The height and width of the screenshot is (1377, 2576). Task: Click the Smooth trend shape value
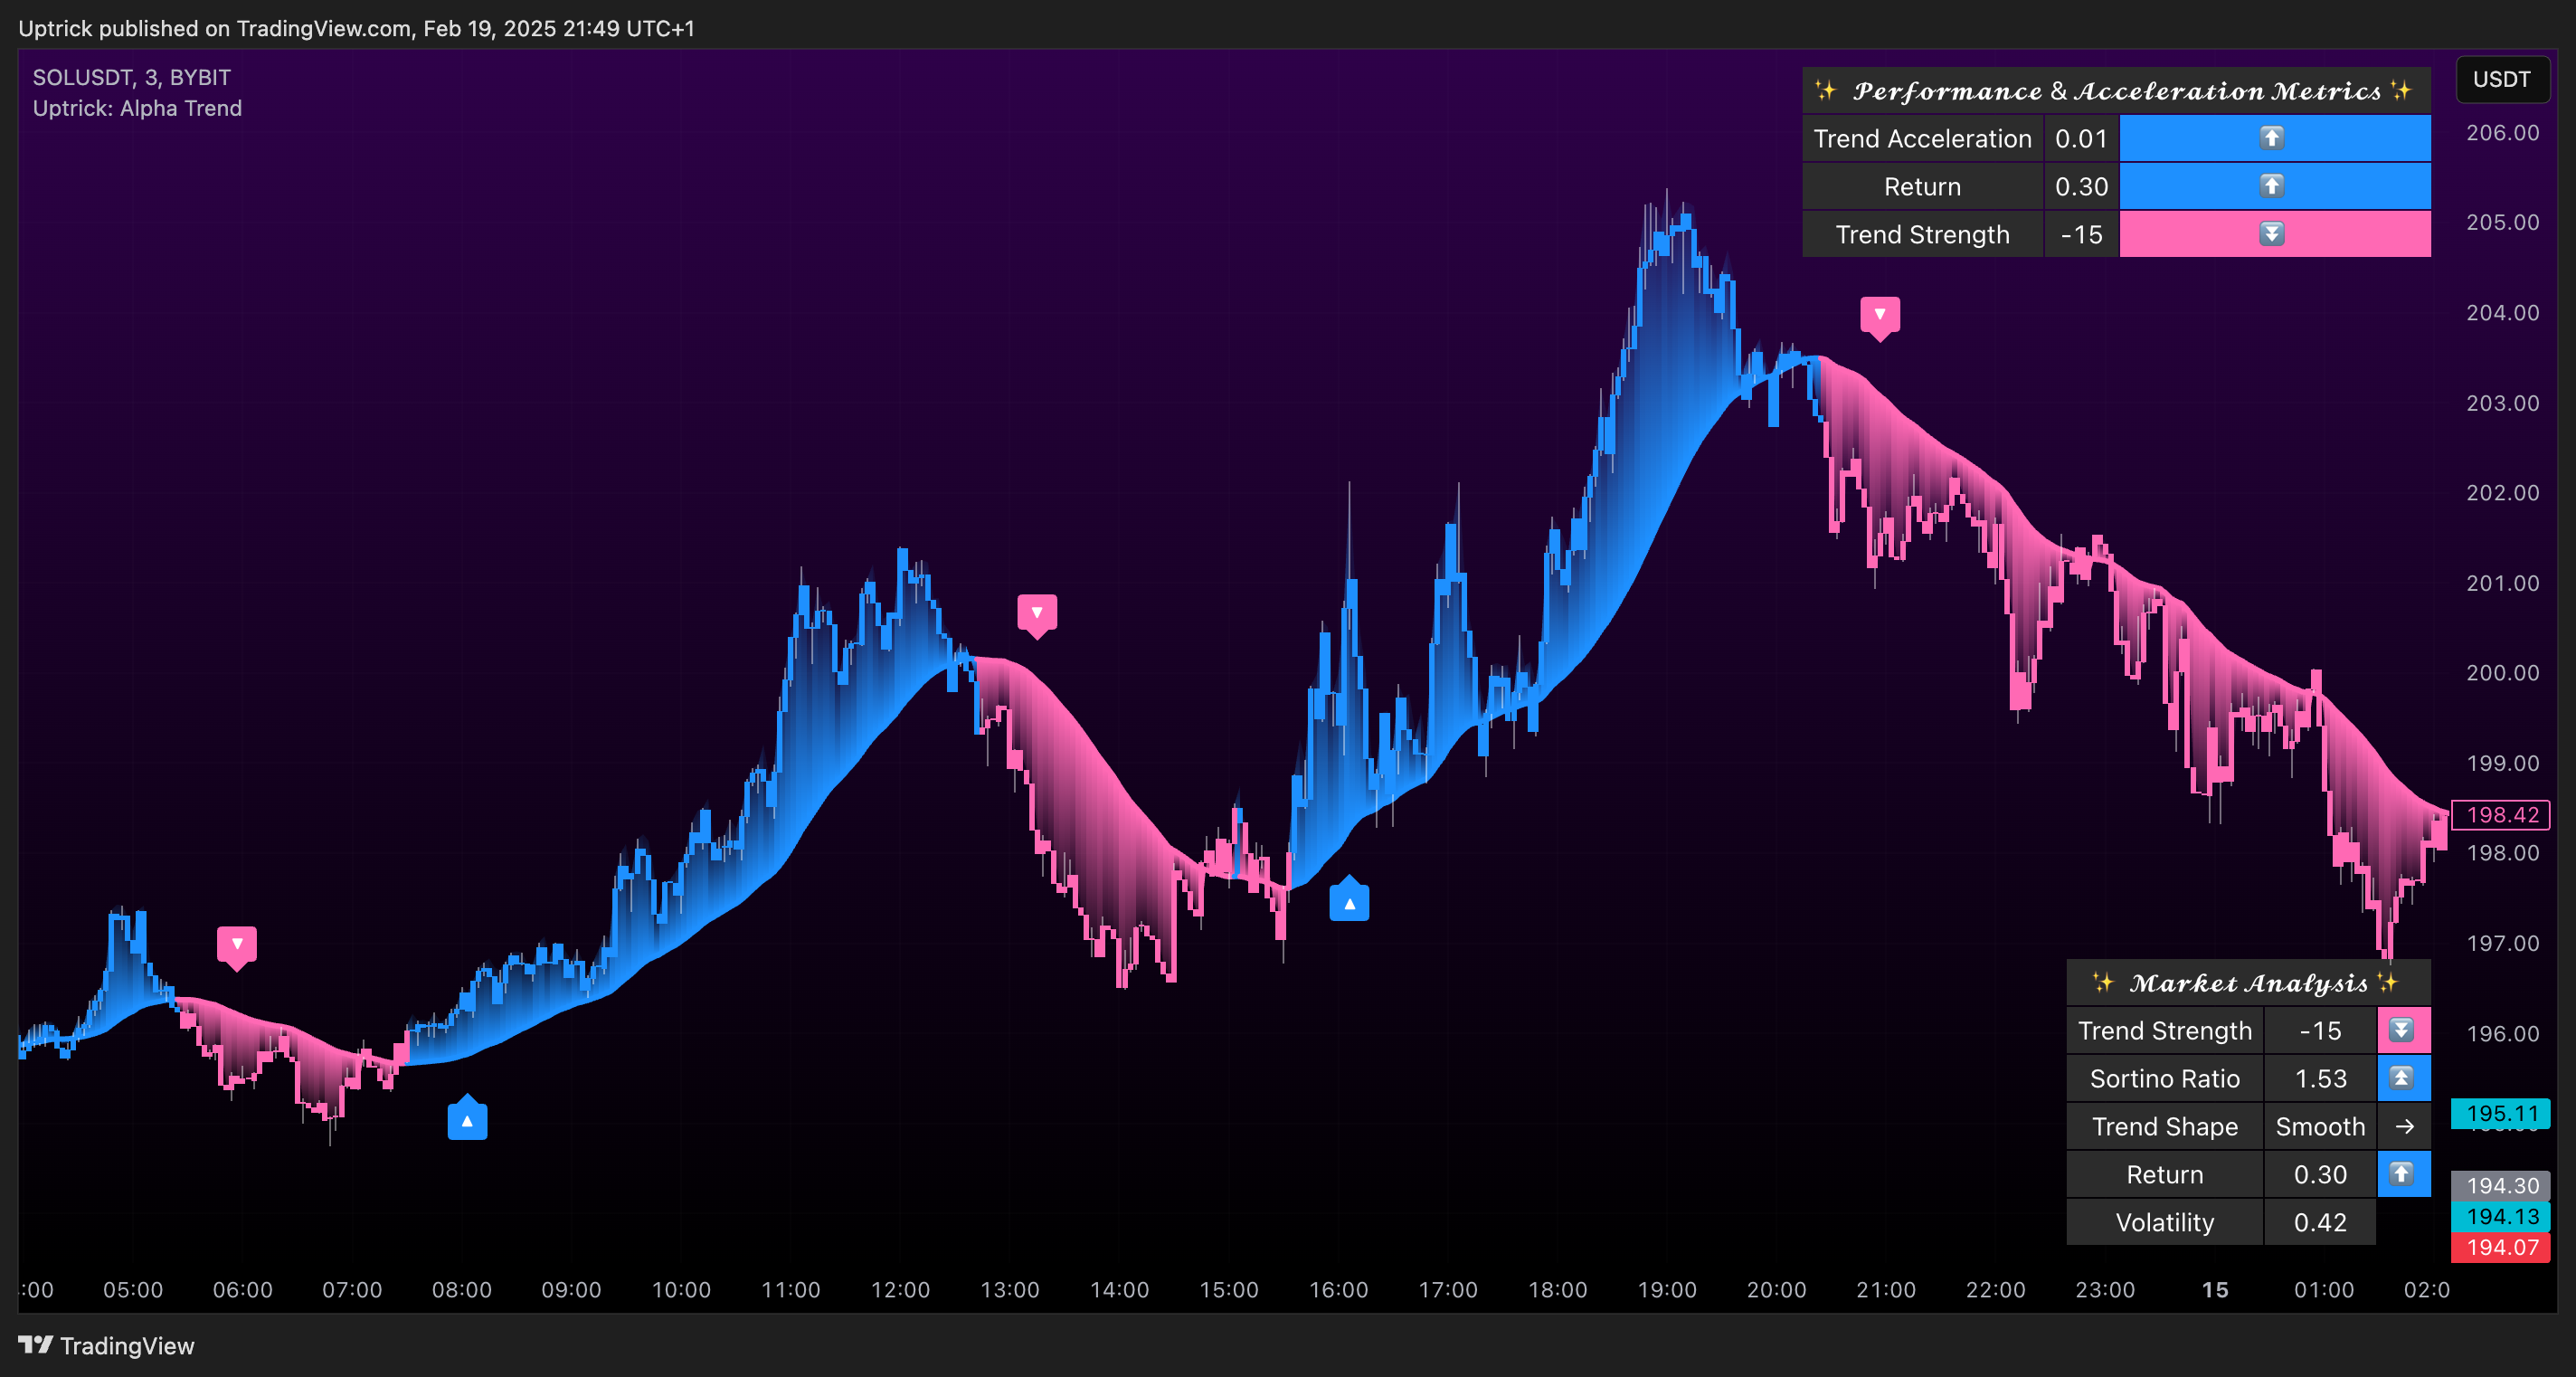point(2320,1126)
